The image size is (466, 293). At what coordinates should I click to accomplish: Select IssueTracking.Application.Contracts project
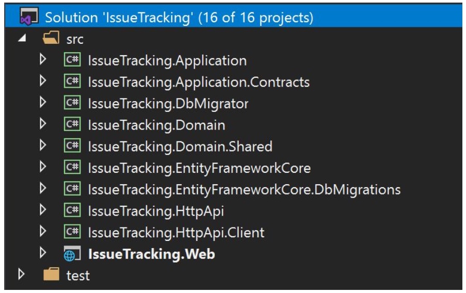[x=199, y=82]
